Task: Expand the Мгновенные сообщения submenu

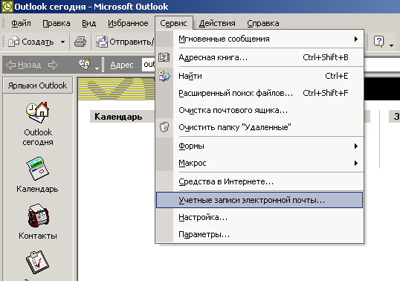Action: [259, 39]
